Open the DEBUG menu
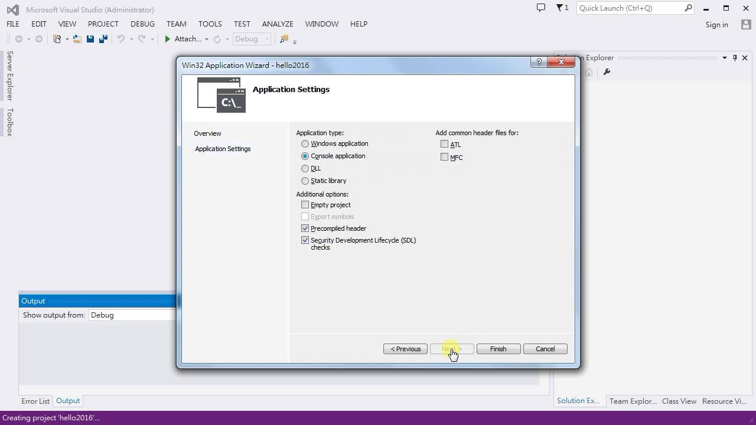Screen dimensions: 756x425 (142, 24)
